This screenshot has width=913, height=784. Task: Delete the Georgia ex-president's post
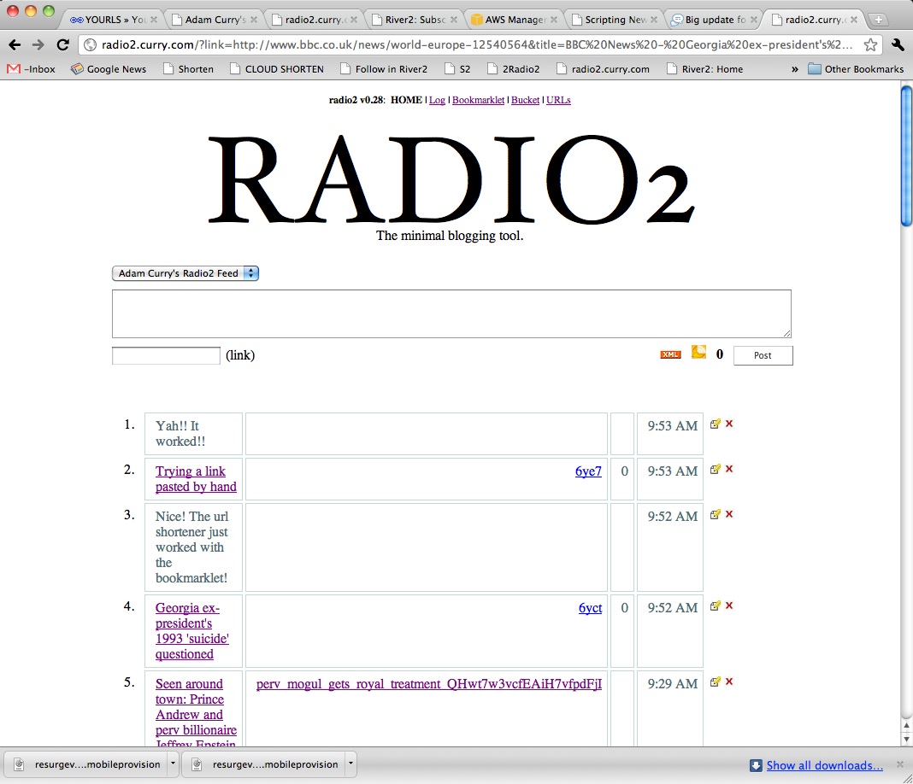(729, 606)
